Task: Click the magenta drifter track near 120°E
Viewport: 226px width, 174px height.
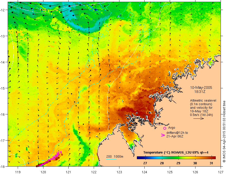Action: pyautogui.click(x=50, y=159)
